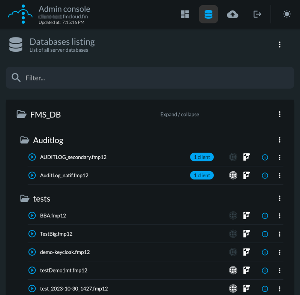The width and height of the screenshot is (300, 295).
Task: Open info details for TestBig.fmp12
Action: pyautogui.click(x=265, y=234)
